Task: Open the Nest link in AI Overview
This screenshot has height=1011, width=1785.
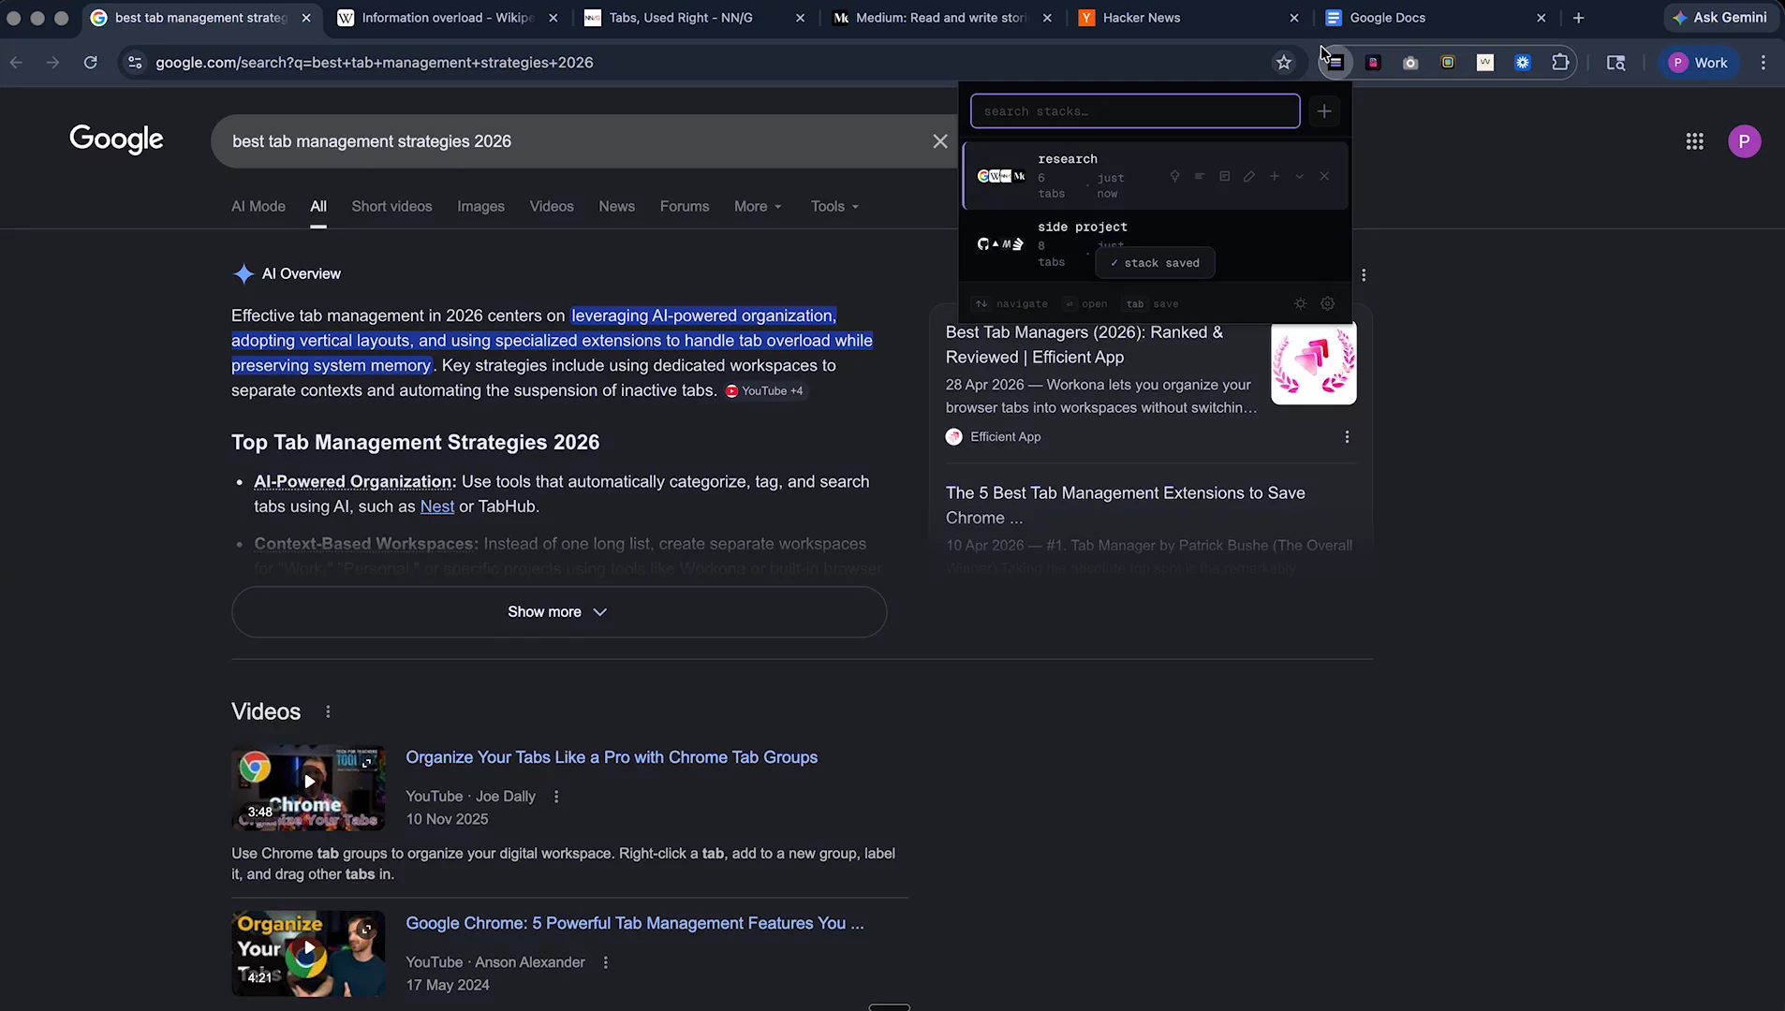Action: (x=437, y=506)
